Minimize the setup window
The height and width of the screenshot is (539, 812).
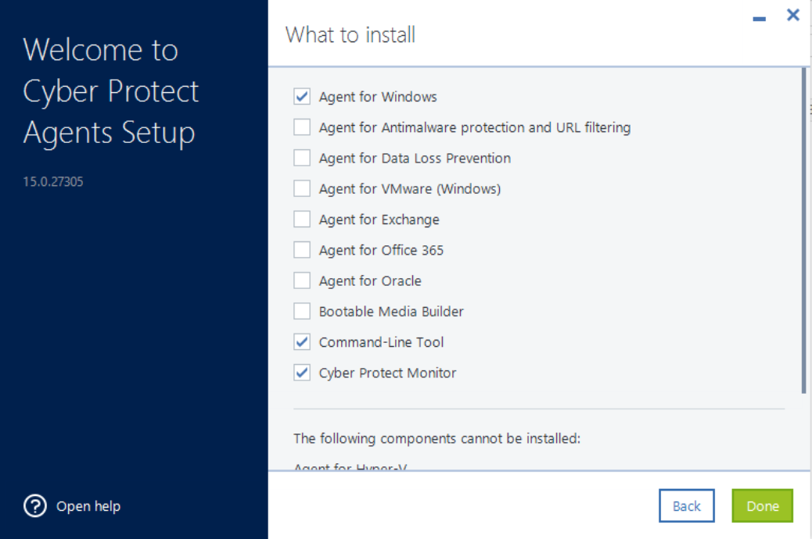[x=759, y=20]
